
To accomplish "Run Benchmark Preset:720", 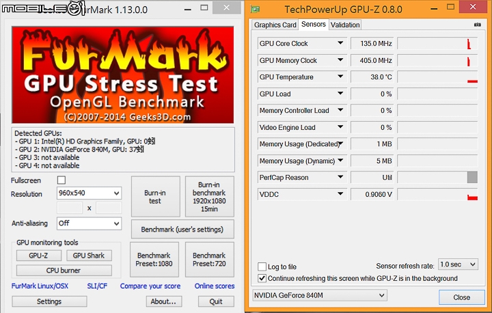I will tap(209, 259).
